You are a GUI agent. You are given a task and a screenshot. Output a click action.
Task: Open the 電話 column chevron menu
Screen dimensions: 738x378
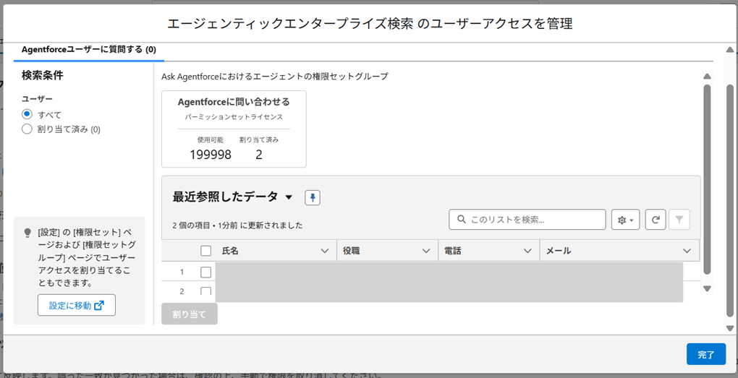[527, 251]
